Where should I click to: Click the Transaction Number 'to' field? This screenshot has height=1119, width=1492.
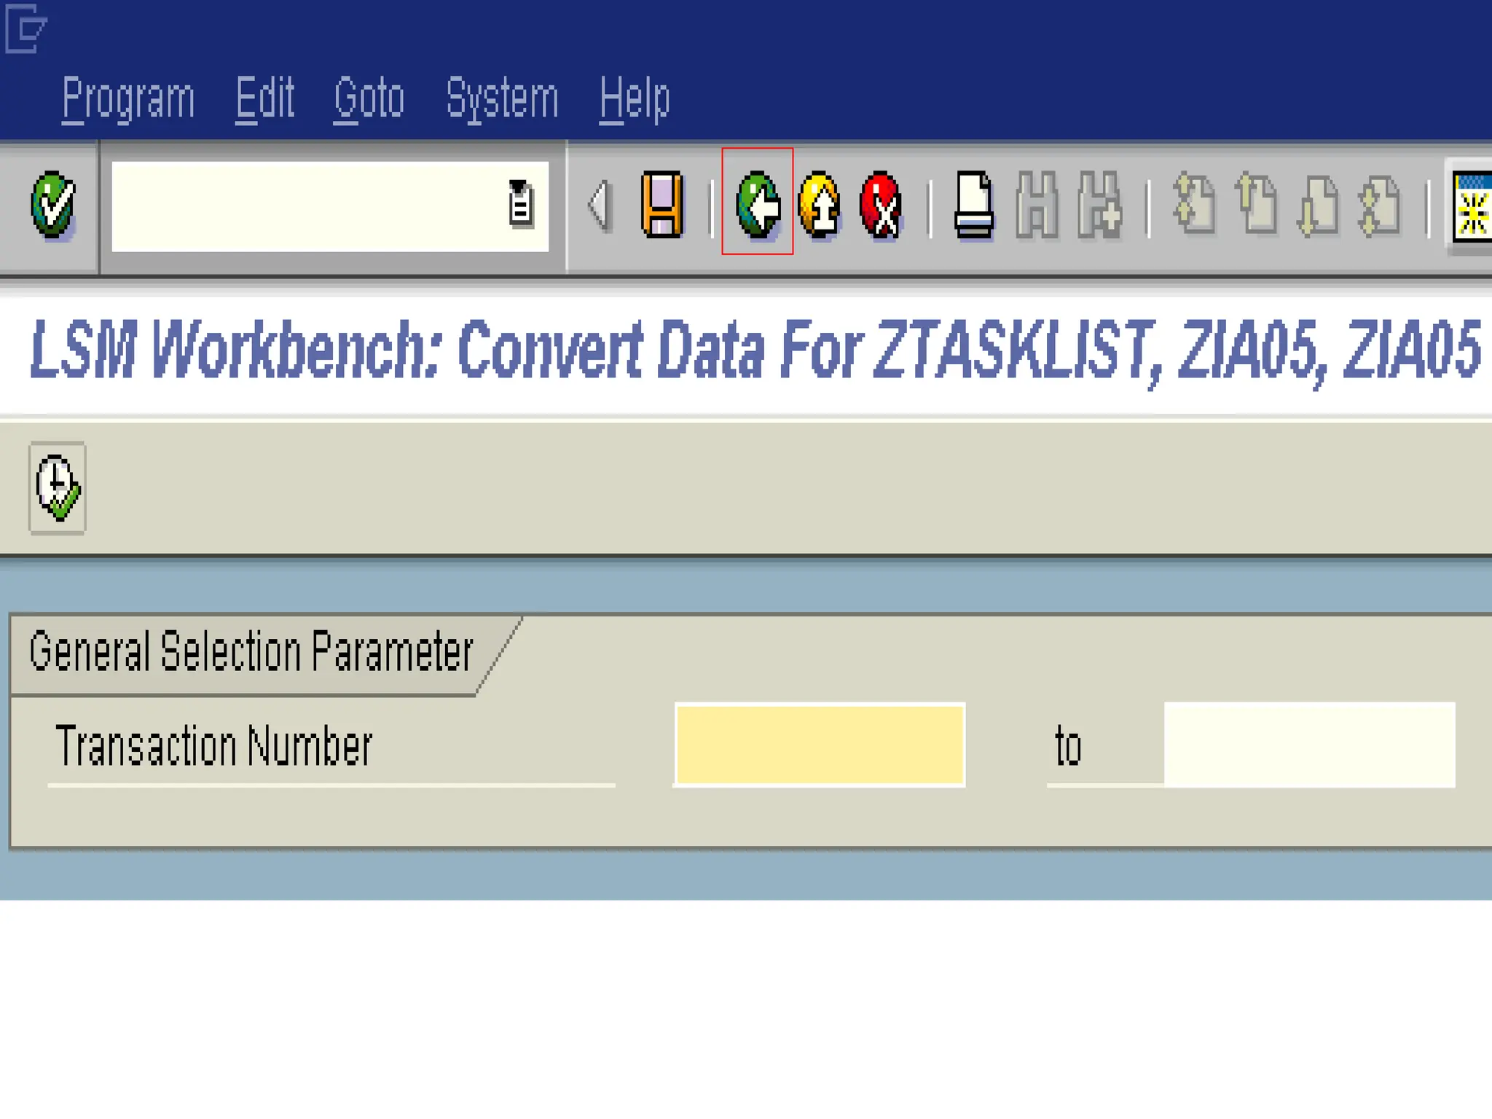tap(1309, 745)
